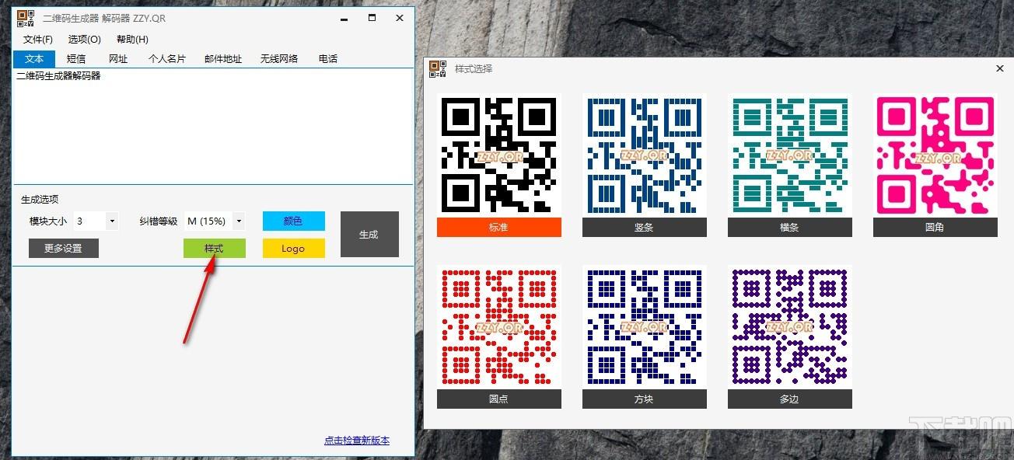Select the 多边 purple QR style thumbnail
The image size is (1014, 460).
click(x=790, y=327)
